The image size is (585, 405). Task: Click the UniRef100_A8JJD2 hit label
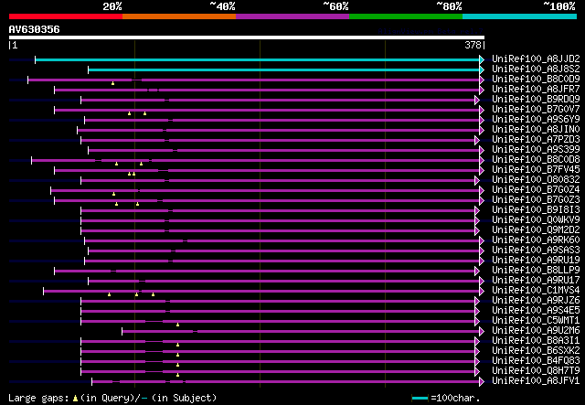536,59
